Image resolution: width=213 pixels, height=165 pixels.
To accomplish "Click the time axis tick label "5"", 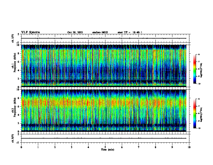I will 105,147.
